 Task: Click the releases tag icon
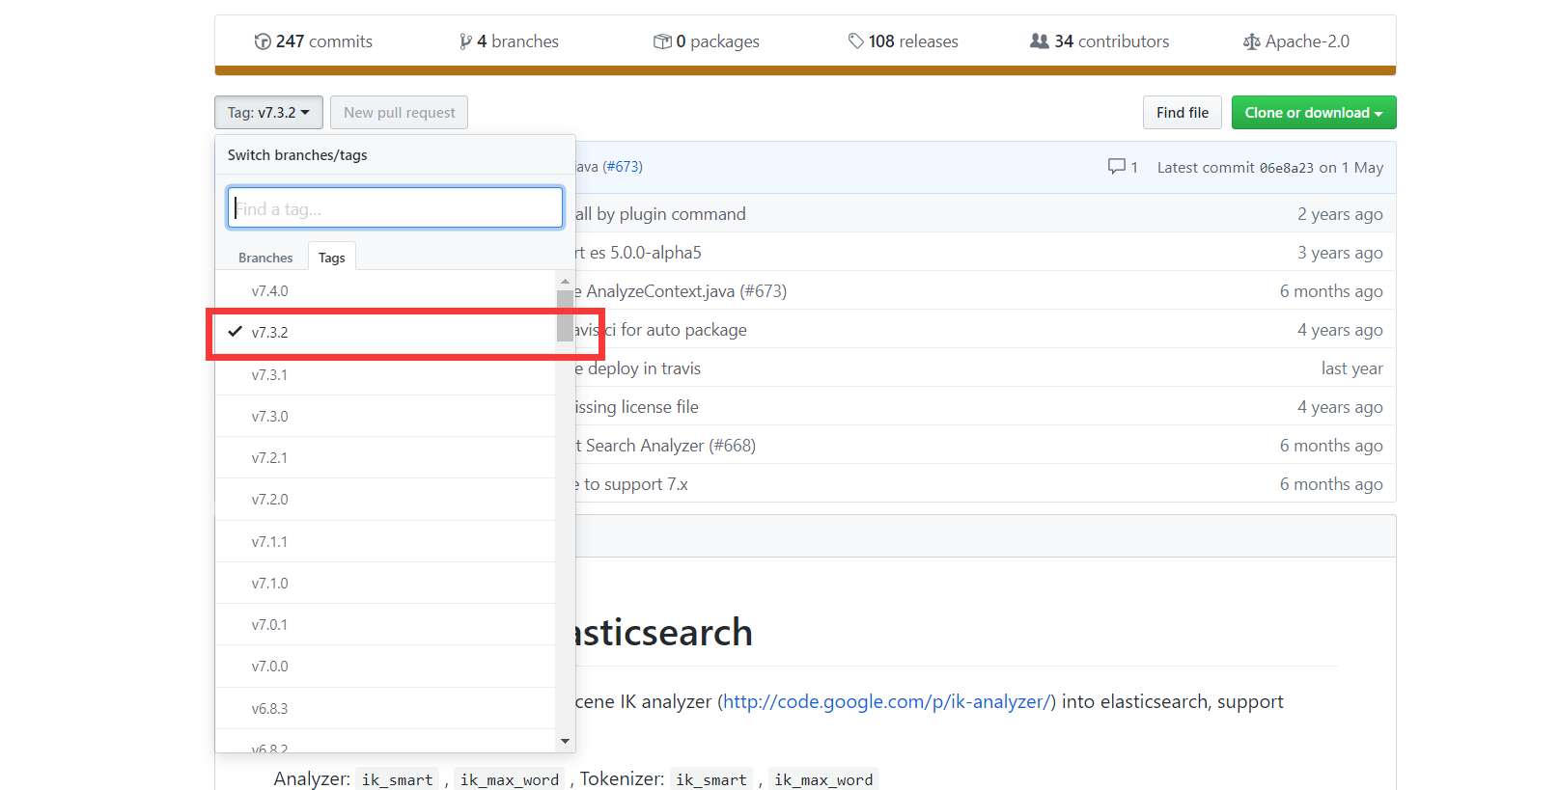[x=856, y=41]
